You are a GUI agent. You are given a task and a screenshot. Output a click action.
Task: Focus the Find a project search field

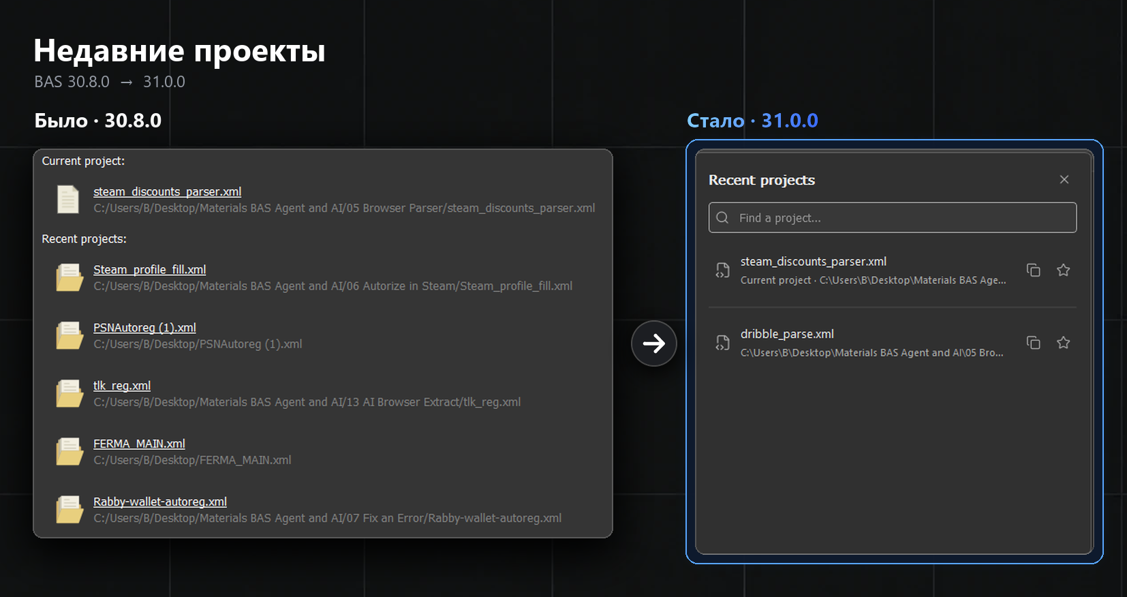click(x=893, y=217)
